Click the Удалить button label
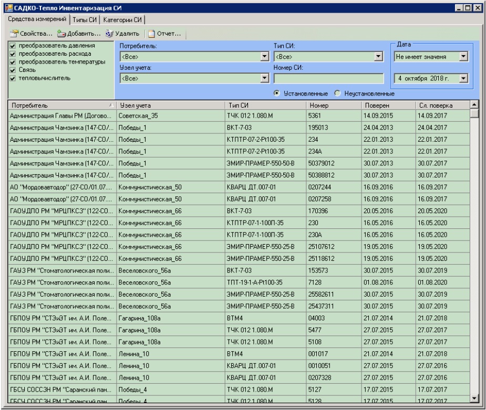This screenshot has height=410, width=486. (x=127, y=34)
